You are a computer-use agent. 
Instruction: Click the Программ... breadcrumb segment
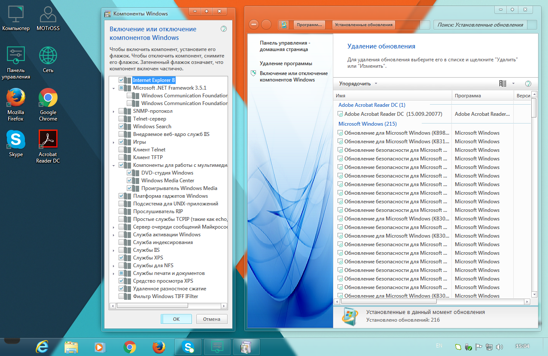310,25
